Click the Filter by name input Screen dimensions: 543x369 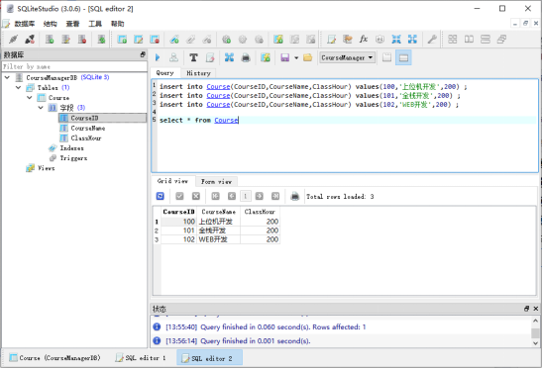tap(74, 66)
